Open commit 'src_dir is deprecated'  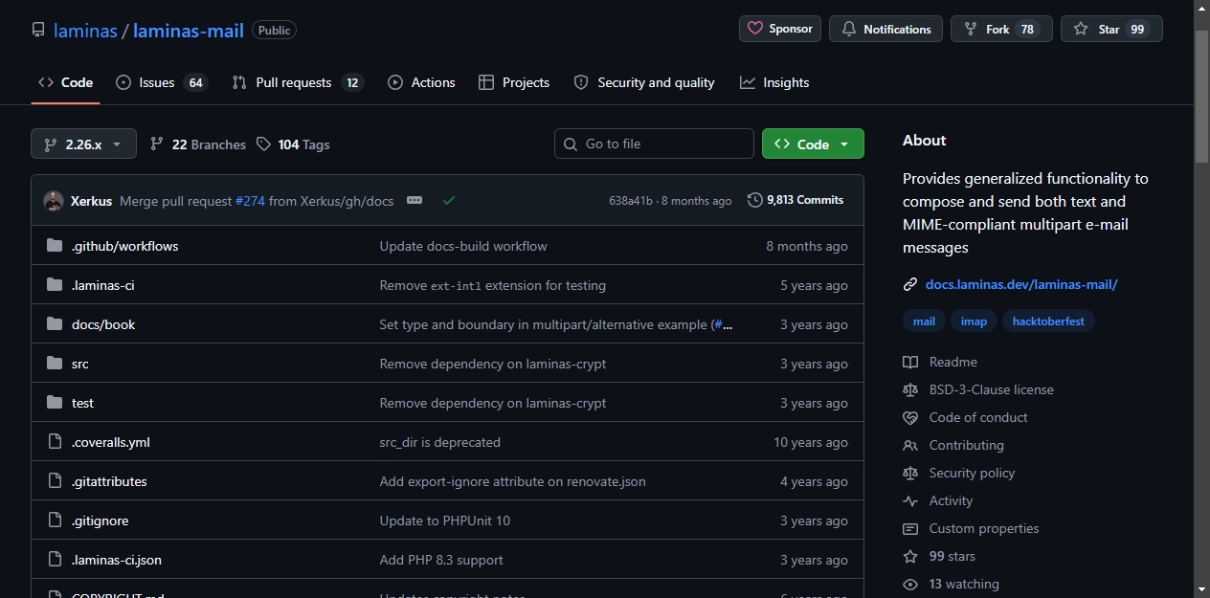(x=440, y=442)
